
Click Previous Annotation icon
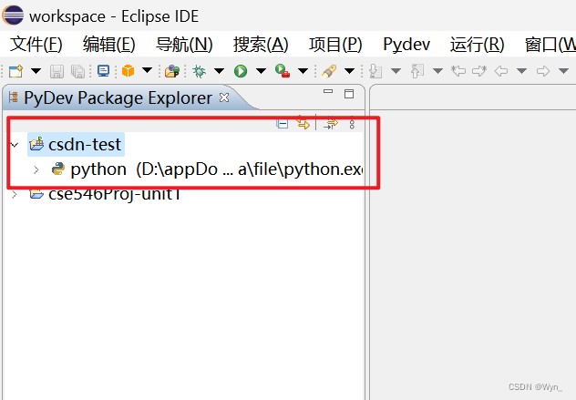coord(417,71)
